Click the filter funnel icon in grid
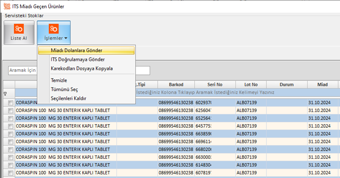 5,93
